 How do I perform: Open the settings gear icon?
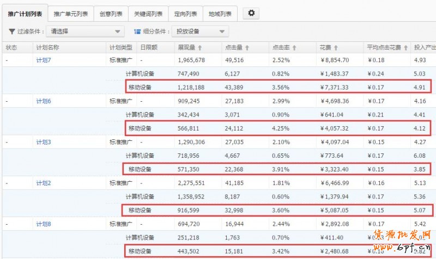[251, 13]
